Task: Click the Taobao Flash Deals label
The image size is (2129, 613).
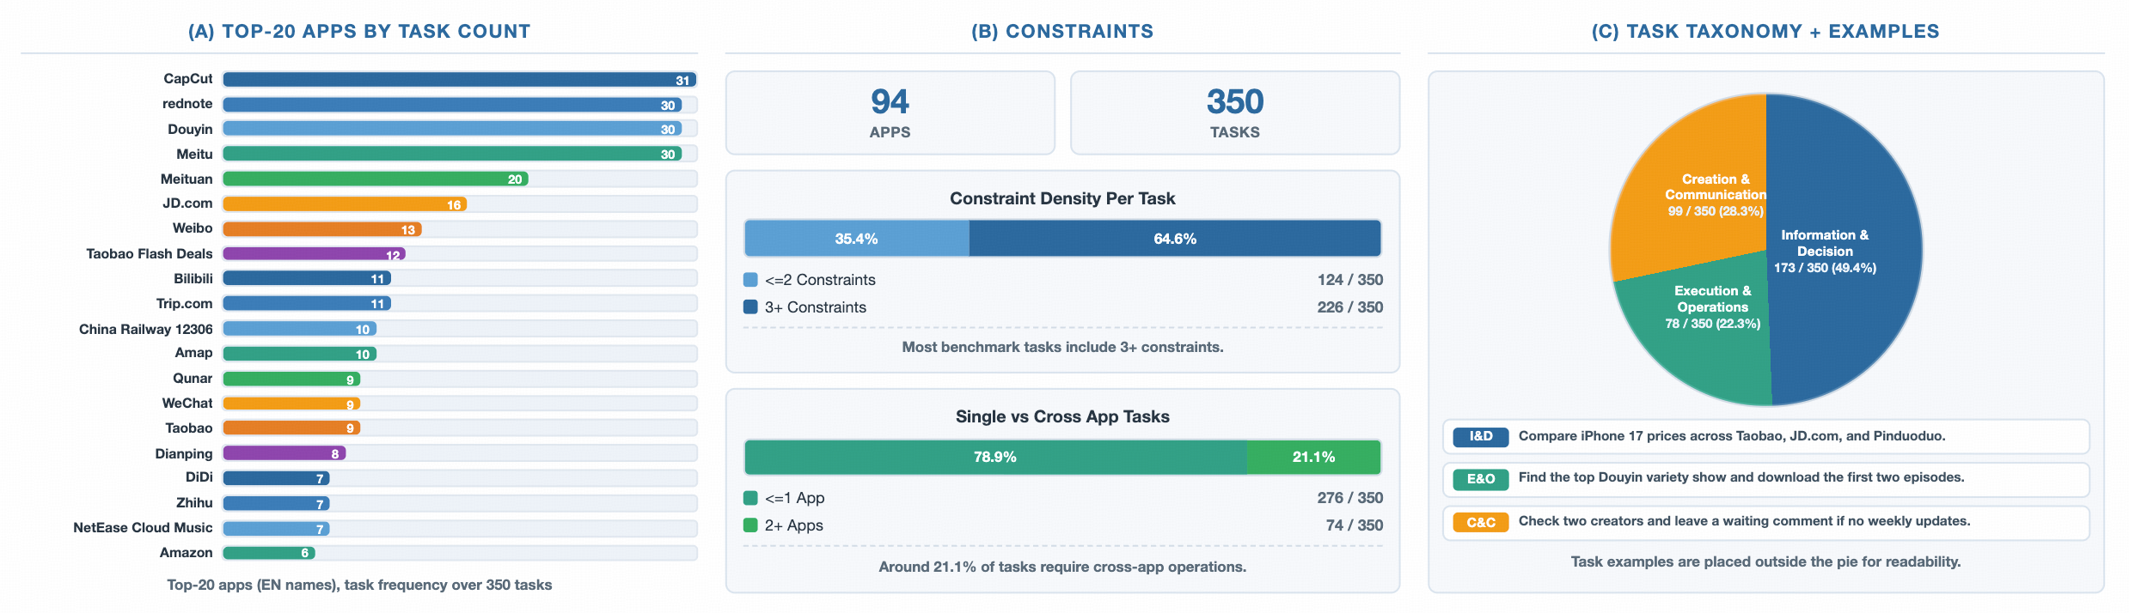Action: pos(150,253)
